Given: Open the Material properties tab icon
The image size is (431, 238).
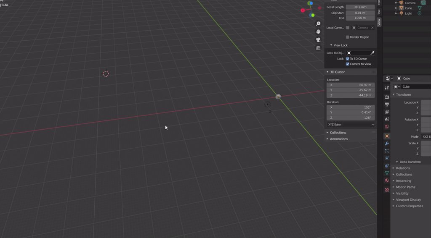Looking at the screenshot, I should tap(387, 180).
